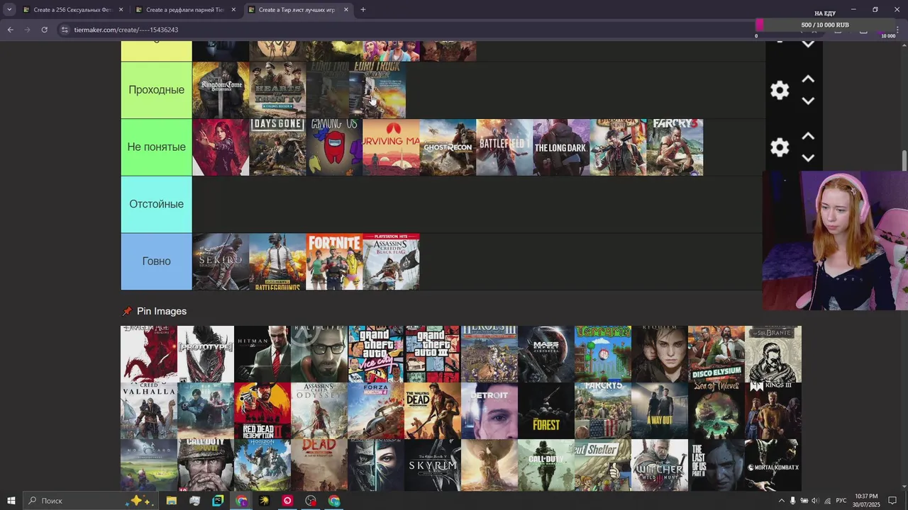908x510 pixels.
Task: Select the Ghost Recon image
Action: (448, 147)
